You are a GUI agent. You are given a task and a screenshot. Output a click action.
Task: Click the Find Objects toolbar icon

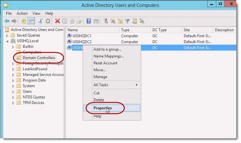(135, 21)
